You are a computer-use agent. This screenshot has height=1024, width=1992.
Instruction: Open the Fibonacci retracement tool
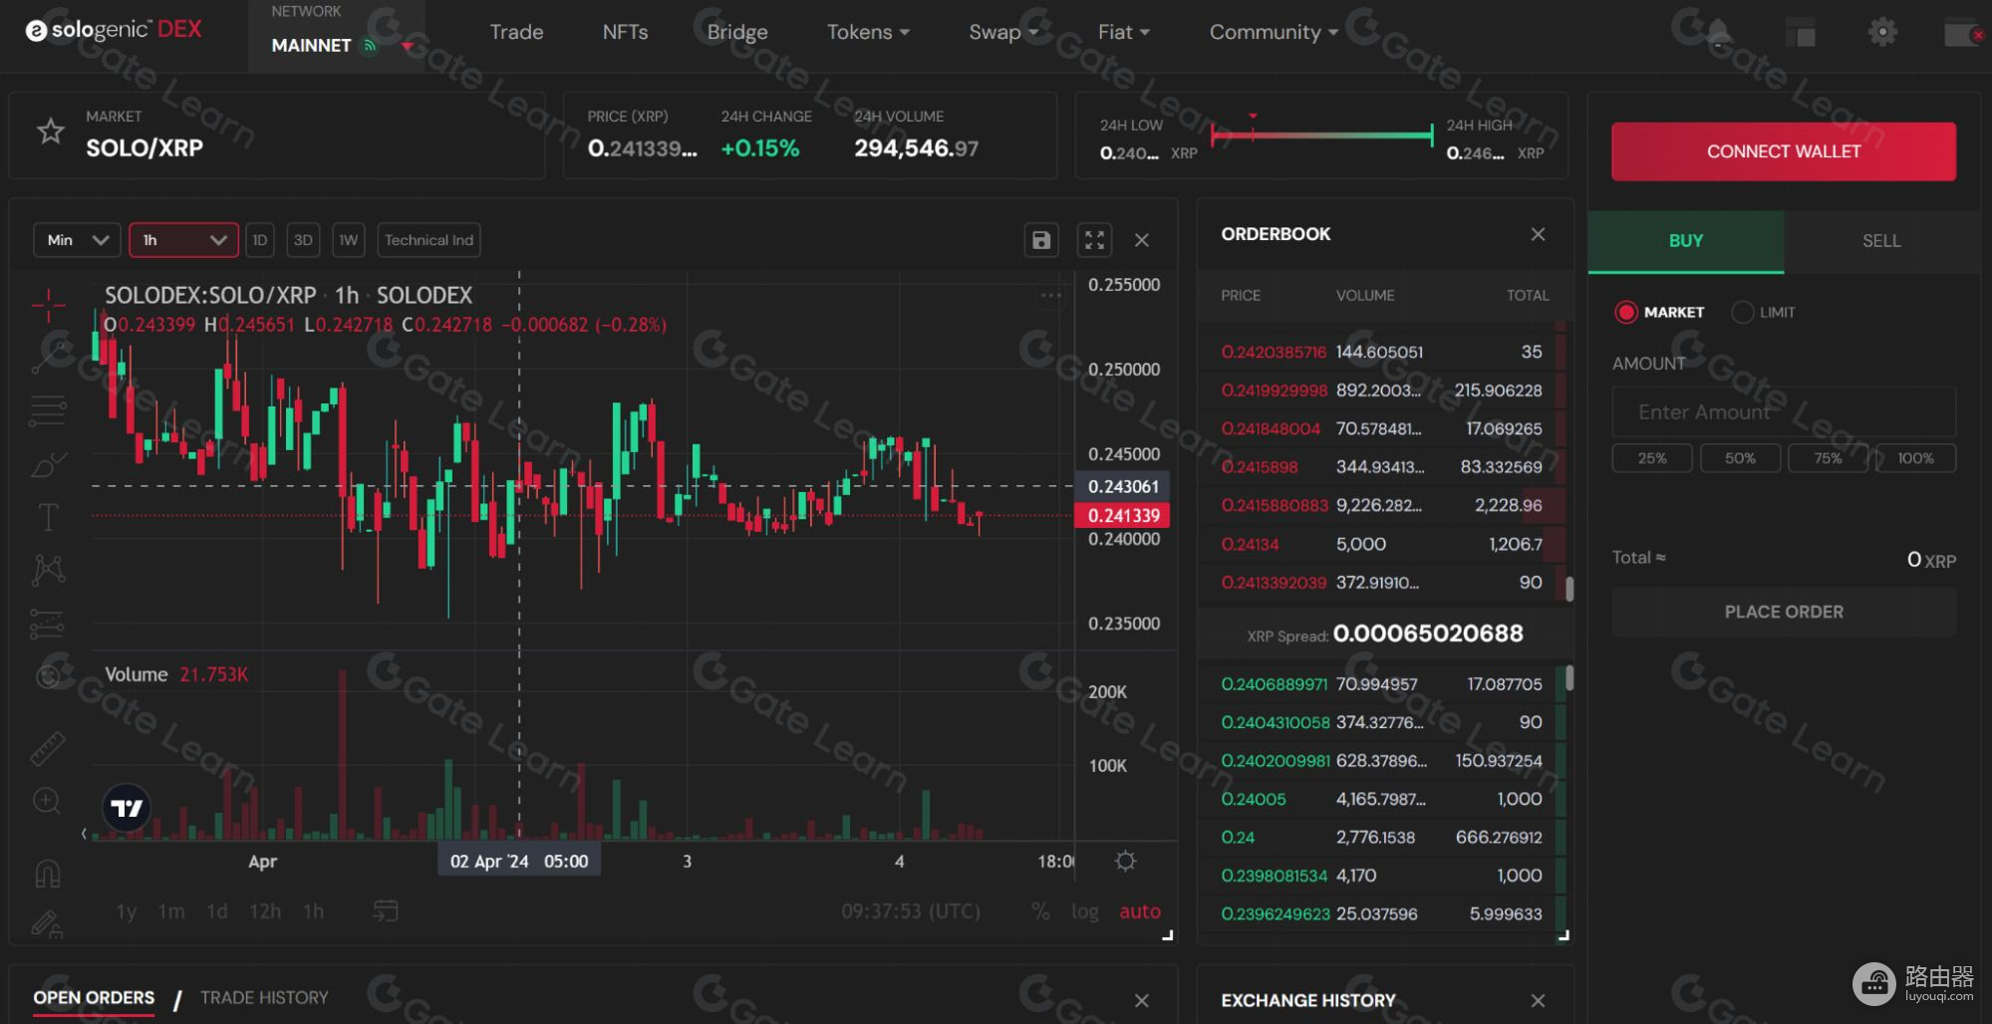48,409
